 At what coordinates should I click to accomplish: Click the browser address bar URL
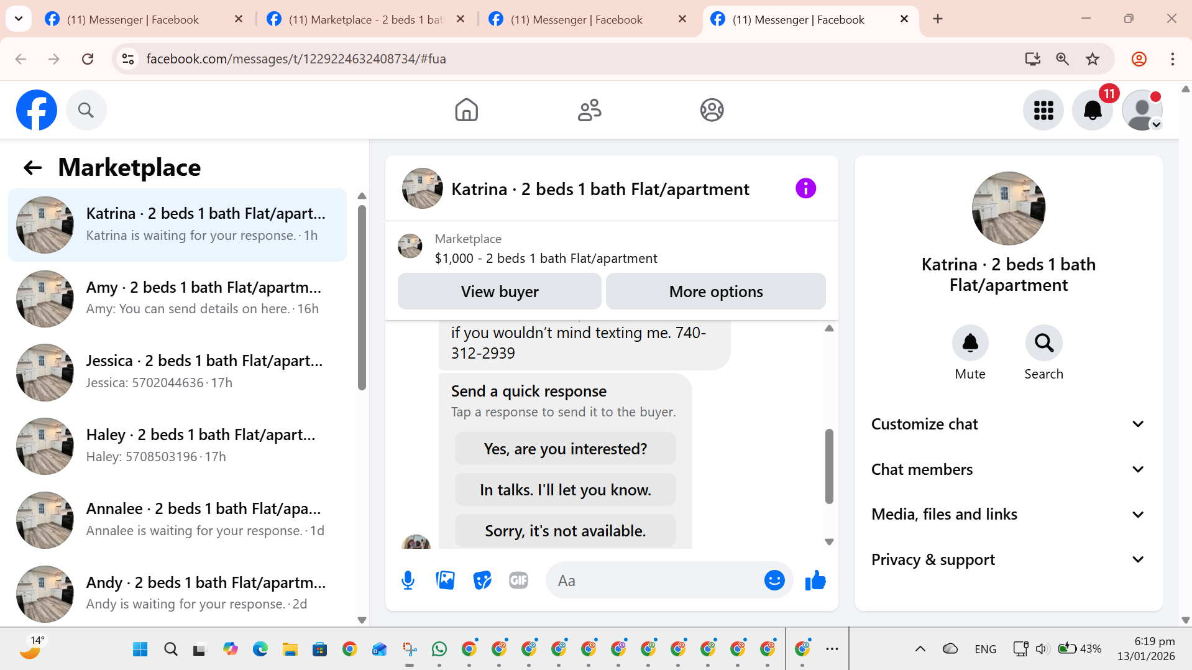[296, 59]
